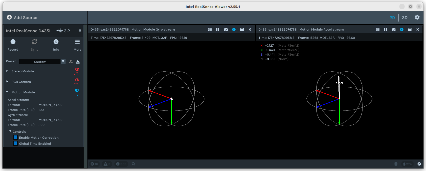Open the settings gear icon

[x=417, y=17]
